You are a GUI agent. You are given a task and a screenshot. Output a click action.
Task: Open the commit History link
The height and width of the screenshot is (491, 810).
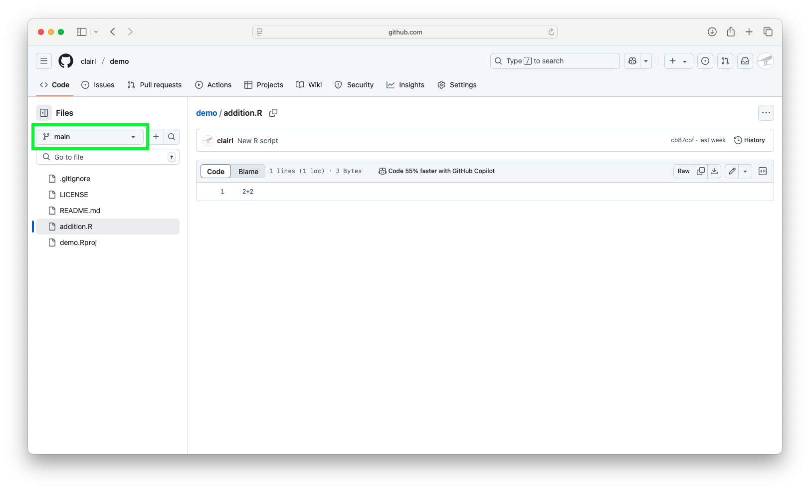[x=749, y=140]
